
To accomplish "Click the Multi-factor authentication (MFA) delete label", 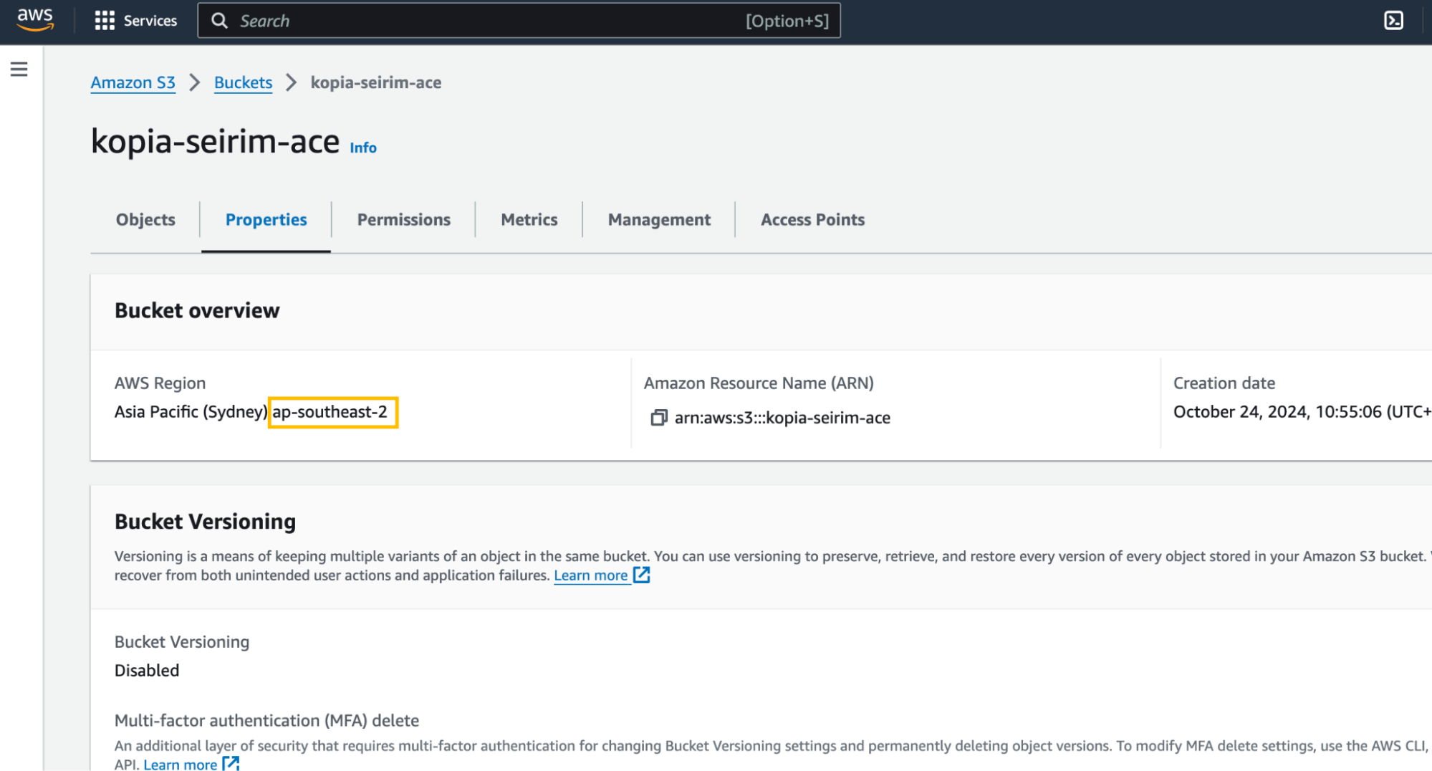I will [x=266, y=721].
